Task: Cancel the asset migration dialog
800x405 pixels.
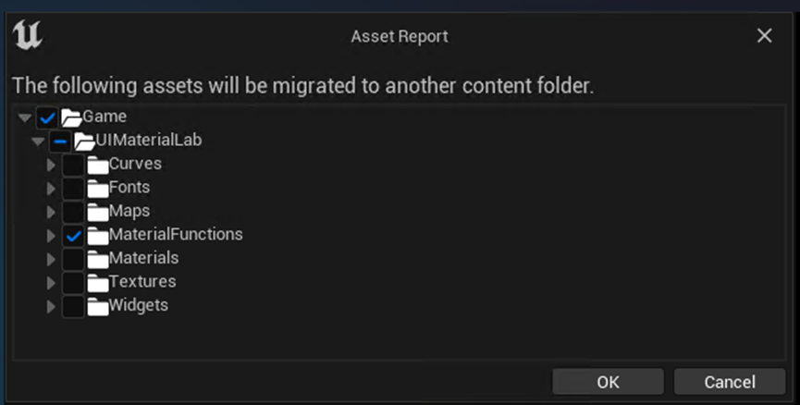Action: pyautogui.click(x=730, y=382)
